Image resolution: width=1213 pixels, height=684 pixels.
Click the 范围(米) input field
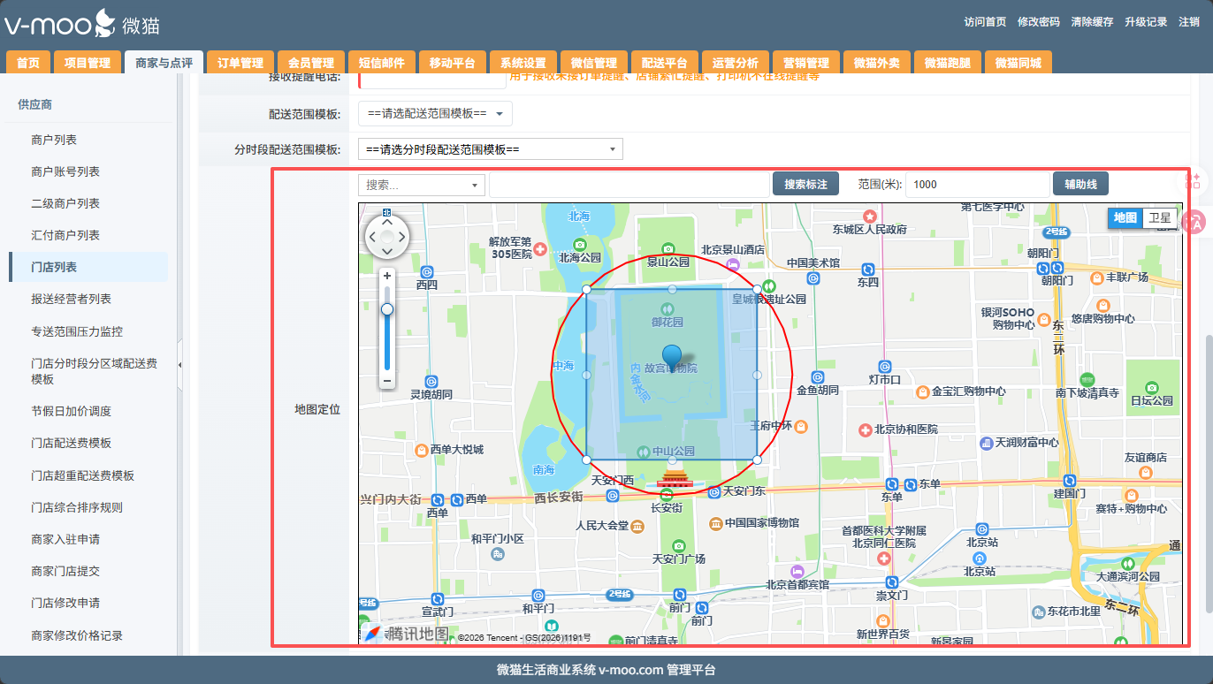tap(977, 185)
